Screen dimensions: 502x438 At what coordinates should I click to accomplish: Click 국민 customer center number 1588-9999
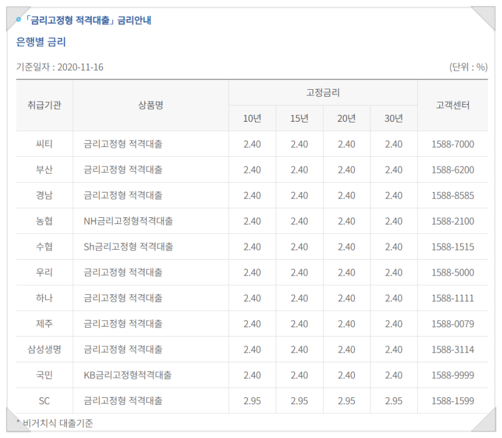point(453,375)
